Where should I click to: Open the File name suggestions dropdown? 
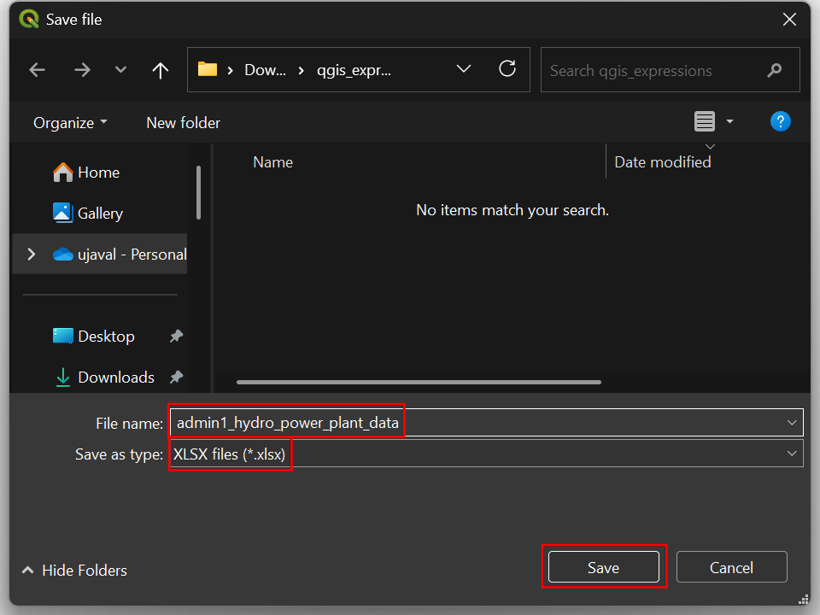[x=792, y=423]
